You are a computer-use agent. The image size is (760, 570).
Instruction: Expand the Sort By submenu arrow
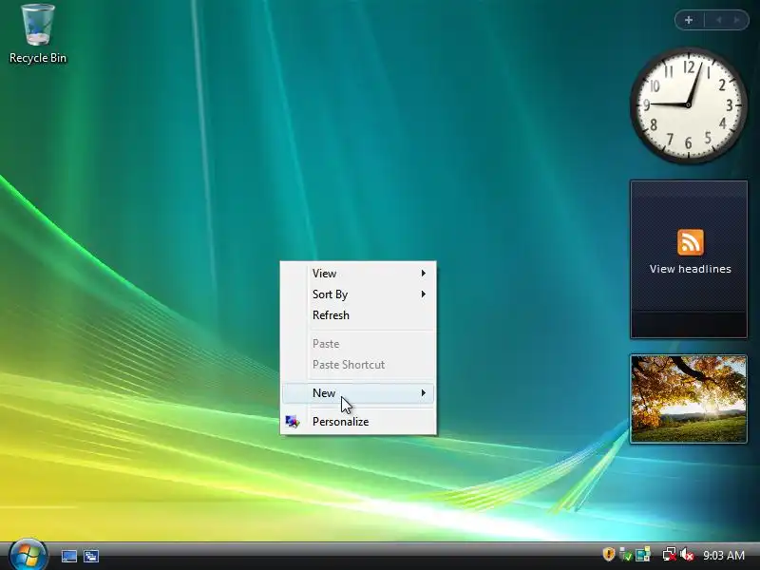[423, 294]
